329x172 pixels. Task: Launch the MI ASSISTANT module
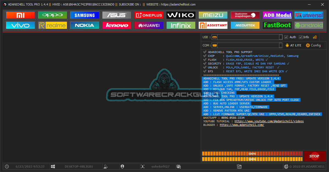coord(213,25)
